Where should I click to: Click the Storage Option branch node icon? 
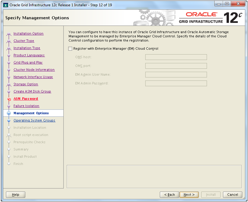coord(9,85)
